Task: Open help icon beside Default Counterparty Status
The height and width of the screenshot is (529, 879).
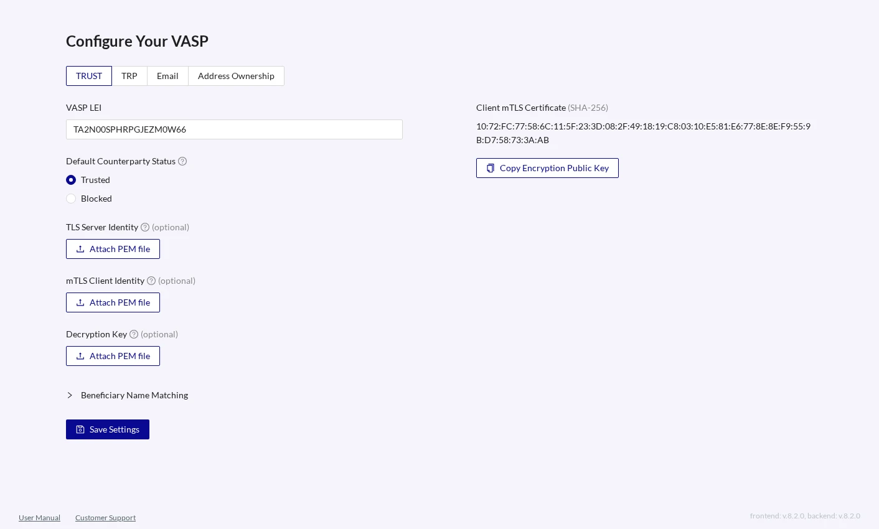Action: 182,161
